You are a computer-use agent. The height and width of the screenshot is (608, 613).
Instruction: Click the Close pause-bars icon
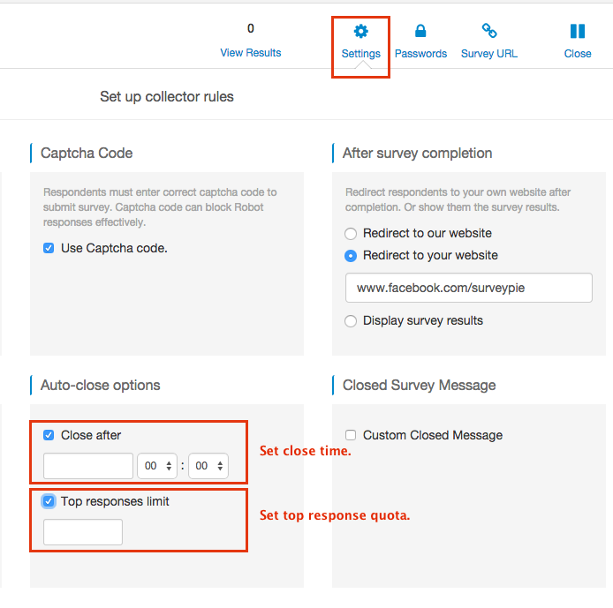tap(578, 32)
